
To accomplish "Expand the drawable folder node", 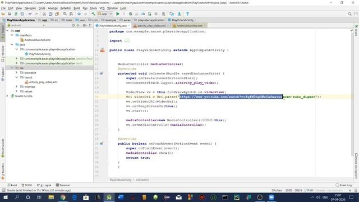I will coord(16,72).
